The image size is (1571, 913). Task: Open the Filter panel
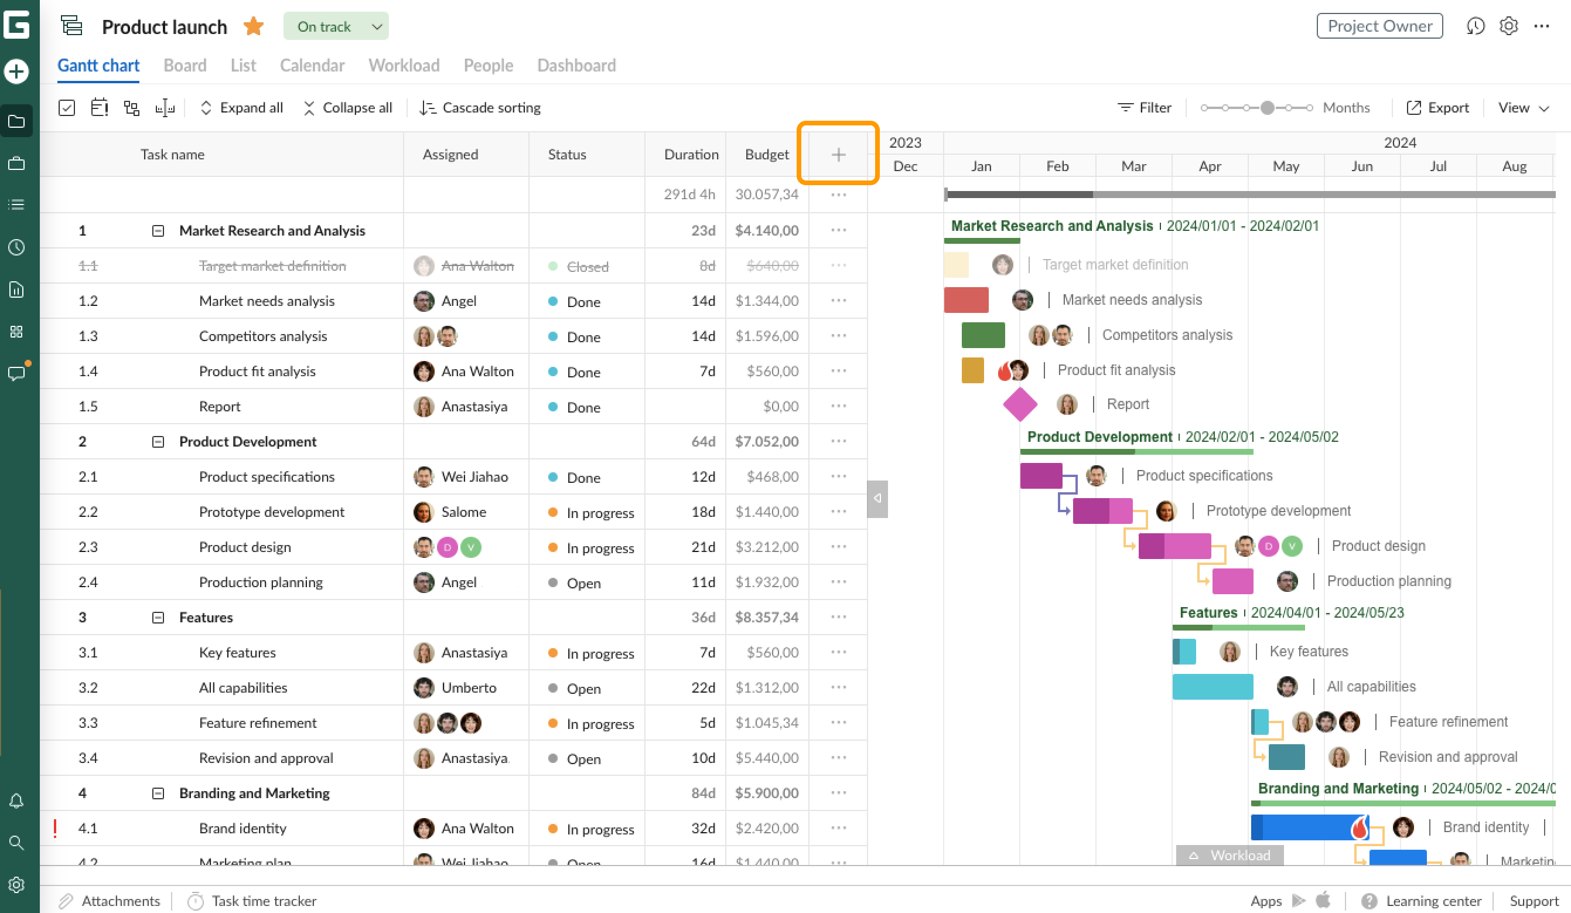click(1145, 107)
